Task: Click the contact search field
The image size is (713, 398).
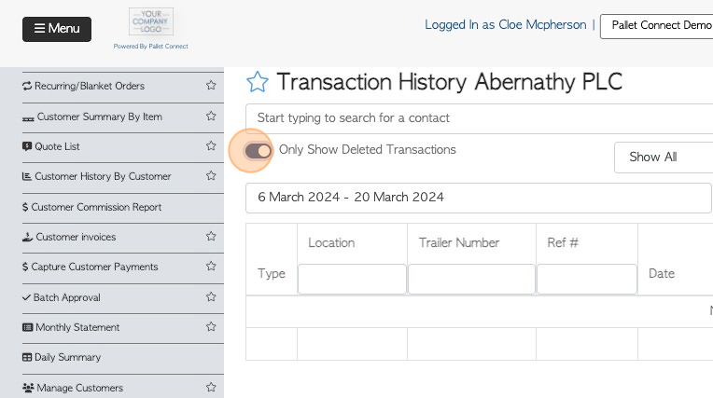Action: pyautogui.click(x=480, y=118)
